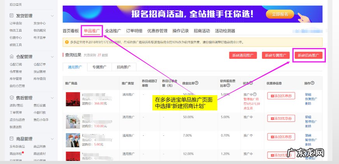
Task: Open the product thumbnail for the 366.00元 item
Action: tap(73, 99)
